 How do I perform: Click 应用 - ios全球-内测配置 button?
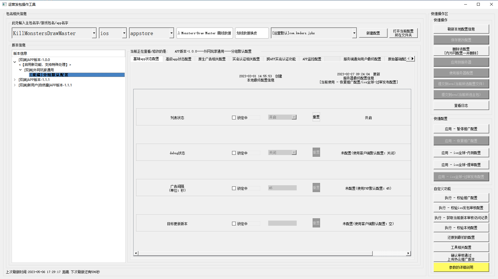[x=461, y=153]
